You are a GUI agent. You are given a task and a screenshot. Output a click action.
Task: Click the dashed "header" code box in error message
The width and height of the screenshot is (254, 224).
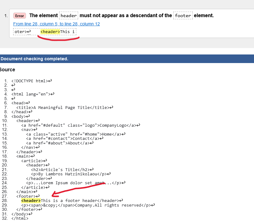(x=69, y=16)
